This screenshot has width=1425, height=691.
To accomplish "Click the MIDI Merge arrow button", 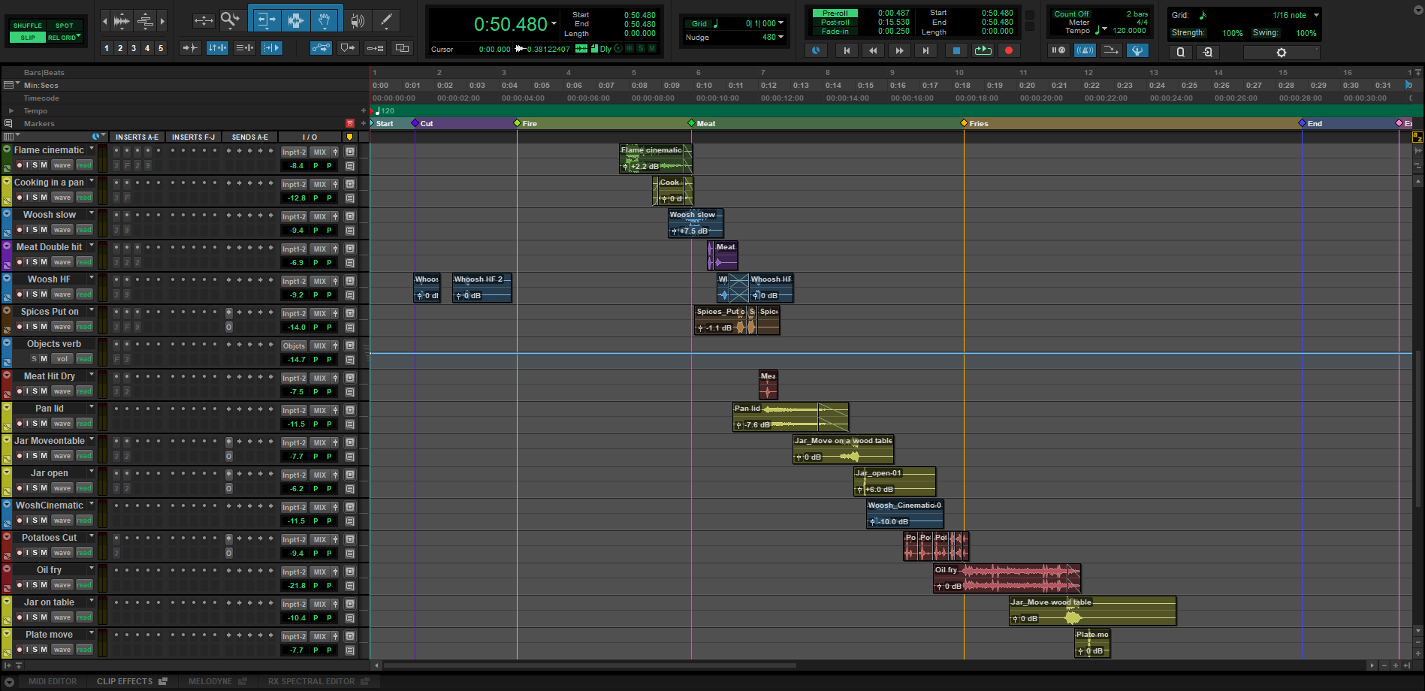I will coord(1111,50).
